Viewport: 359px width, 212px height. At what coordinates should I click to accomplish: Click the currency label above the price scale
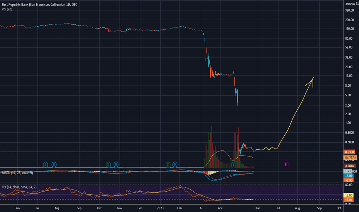click(x=352, y=3)
